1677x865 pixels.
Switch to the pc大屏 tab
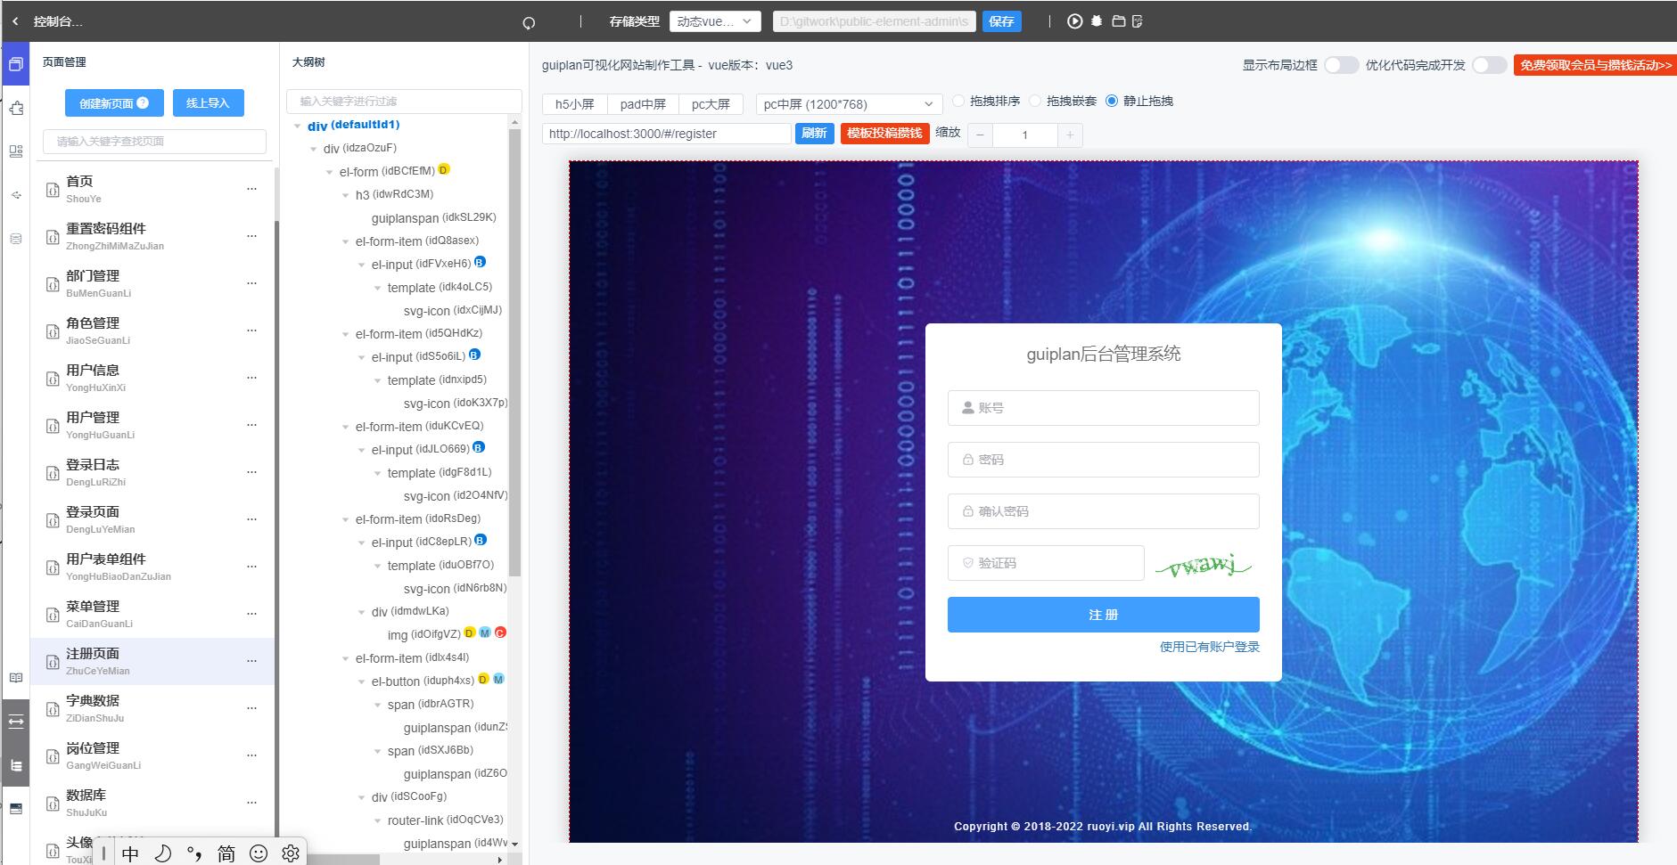(x=711, y=104)
